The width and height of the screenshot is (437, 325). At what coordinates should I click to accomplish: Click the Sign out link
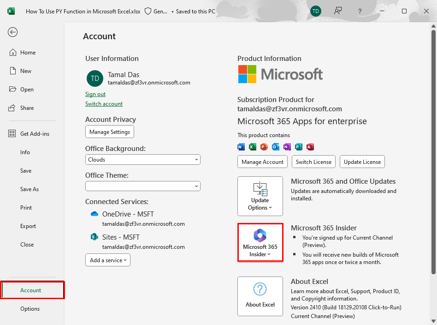(x=95, y=94)
